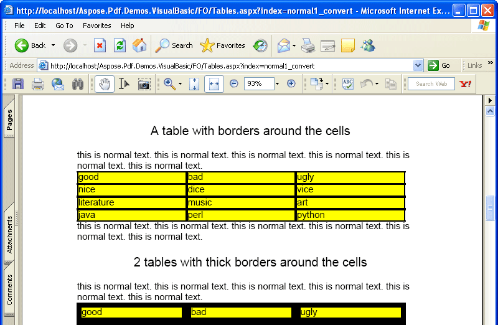Go to the Home page icon
The image size is (498, 325).
139,45
